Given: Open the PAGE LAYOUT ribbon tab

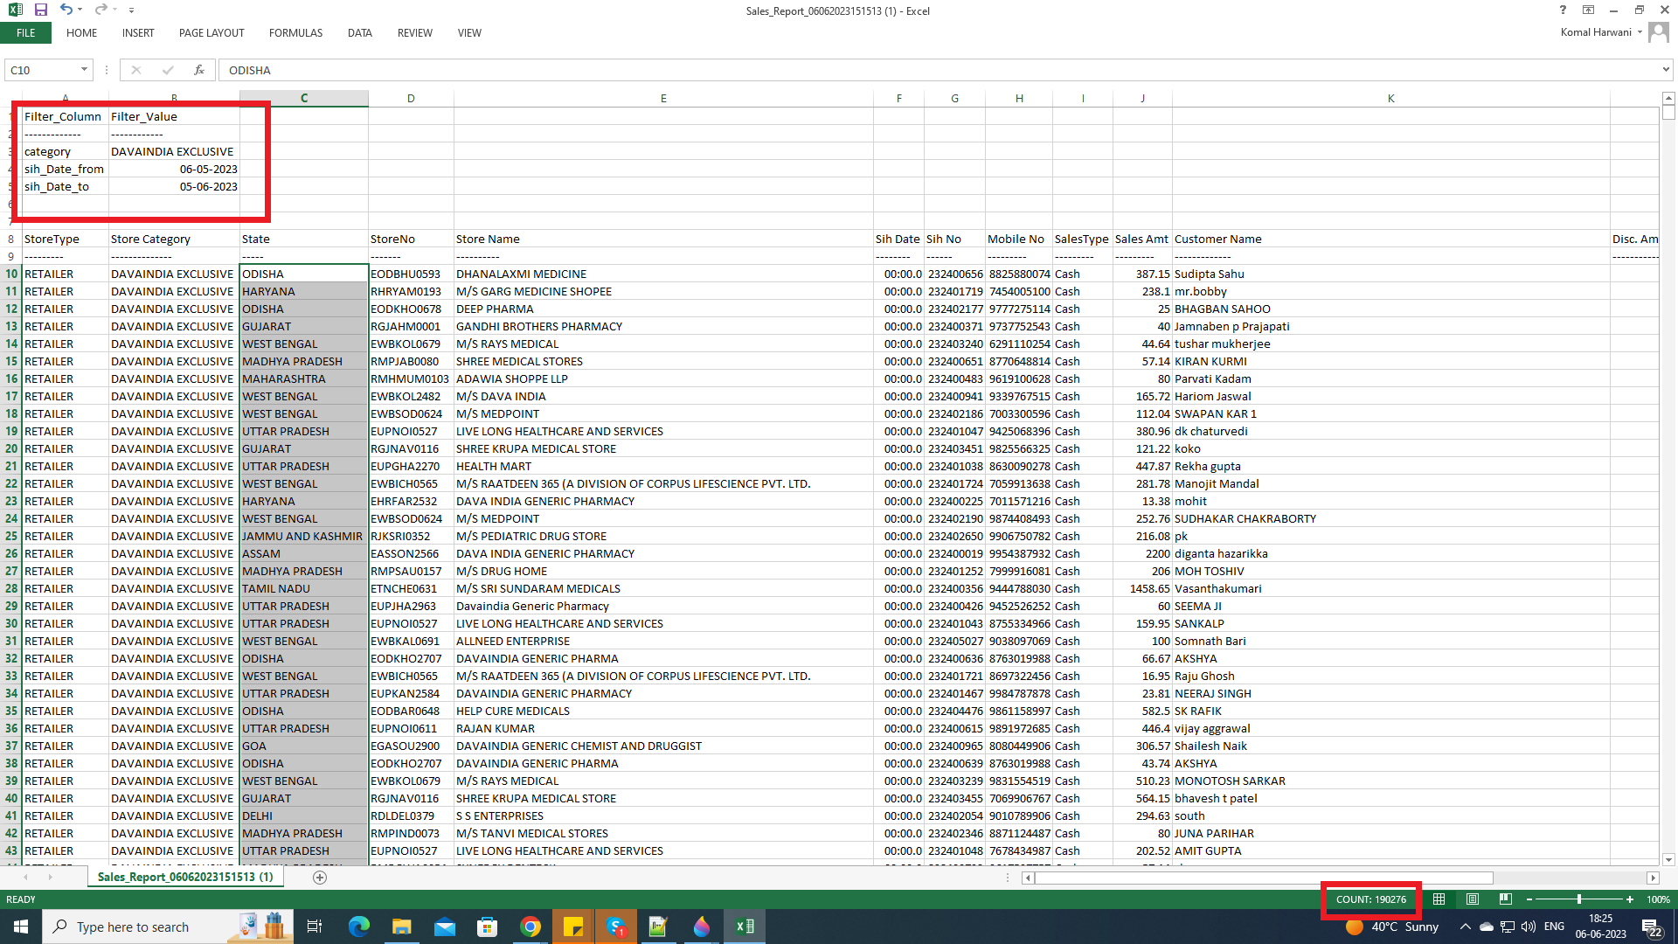Looking at the screenshot, I should click(x=211, y=33).
